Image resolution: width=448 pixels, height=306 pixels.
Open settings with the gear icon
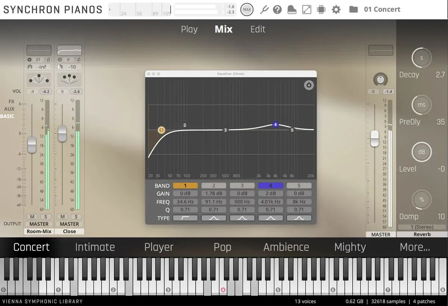tap(336, 9)
